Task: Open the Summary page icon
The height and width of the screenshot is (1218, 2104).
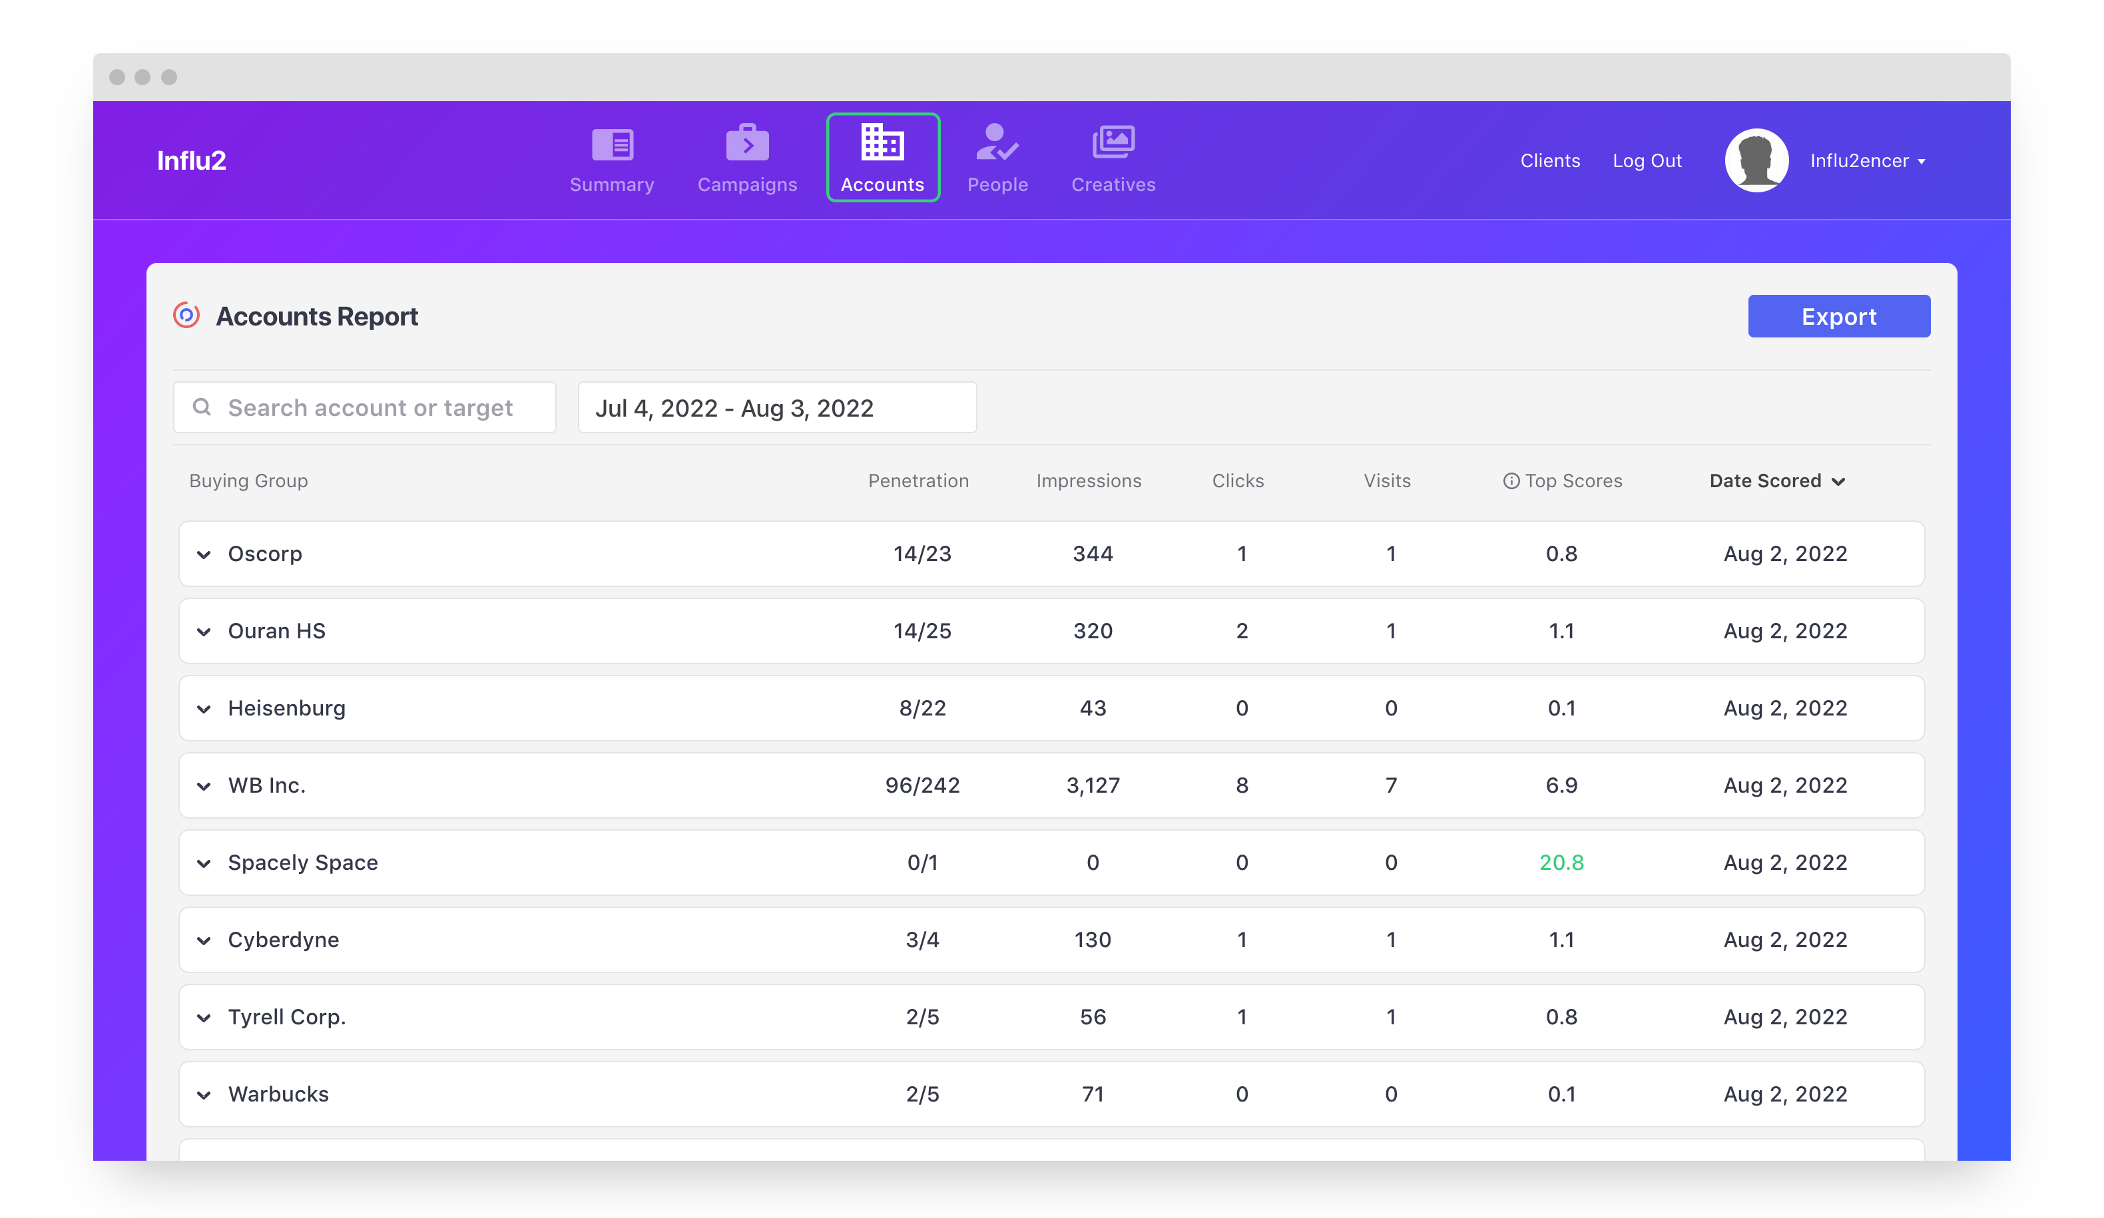Action: [x=612, y=144]
